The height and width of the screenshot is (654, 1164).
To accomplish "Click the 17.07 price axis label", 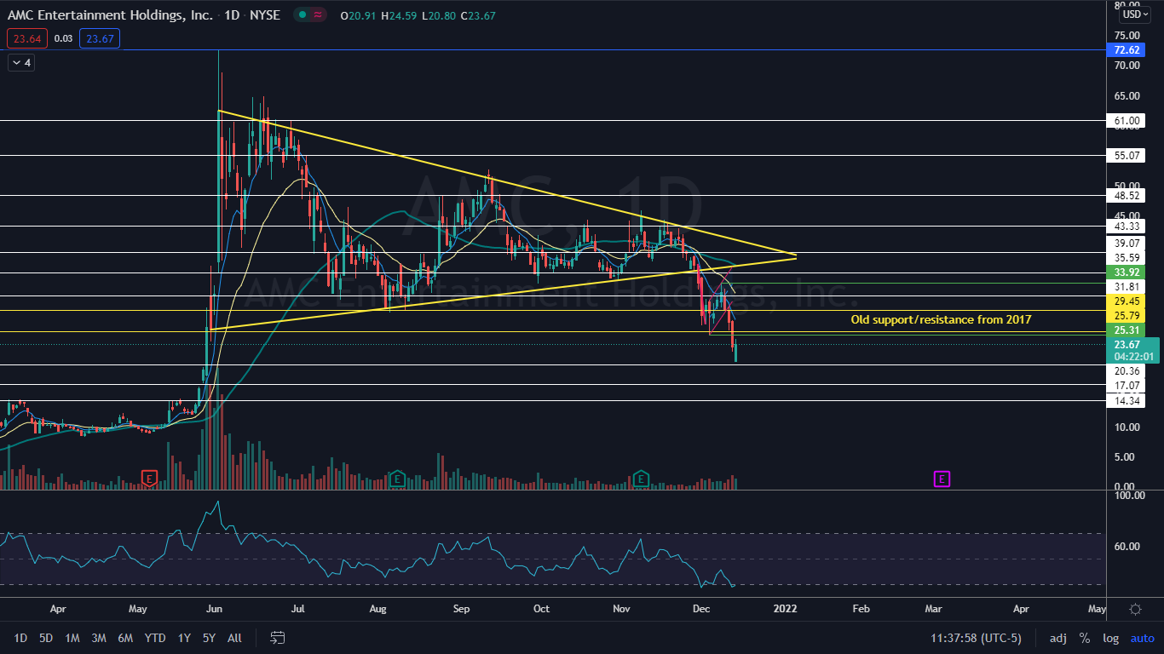I will click(x=1127, y=386).
